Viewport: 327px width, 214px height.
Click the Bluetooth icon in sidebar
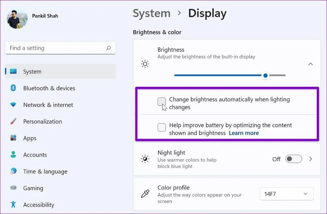[x=13, y=88]
